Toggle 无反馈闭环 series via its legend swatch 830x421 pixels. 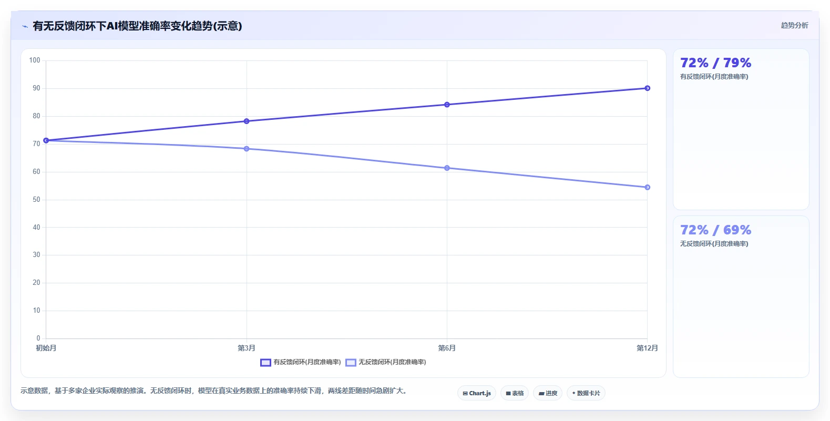point(351,363)
